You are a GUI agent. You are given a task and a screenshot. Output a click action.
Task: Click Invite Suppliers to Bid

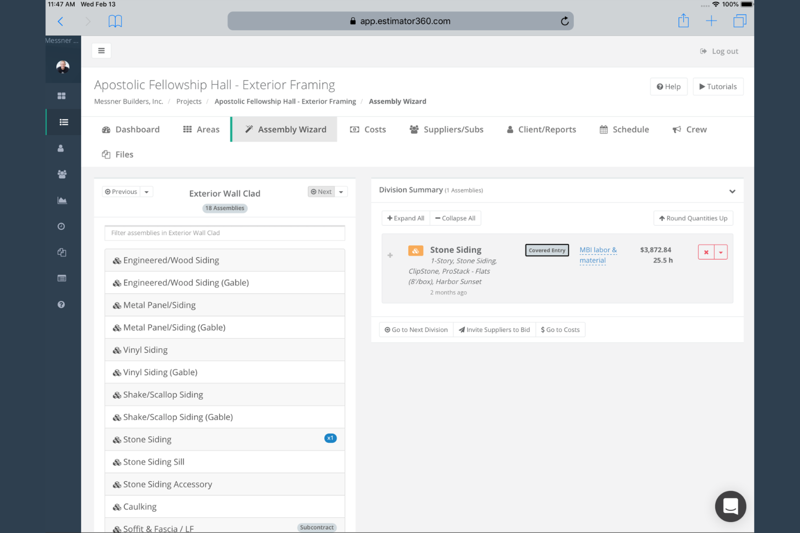494,329
